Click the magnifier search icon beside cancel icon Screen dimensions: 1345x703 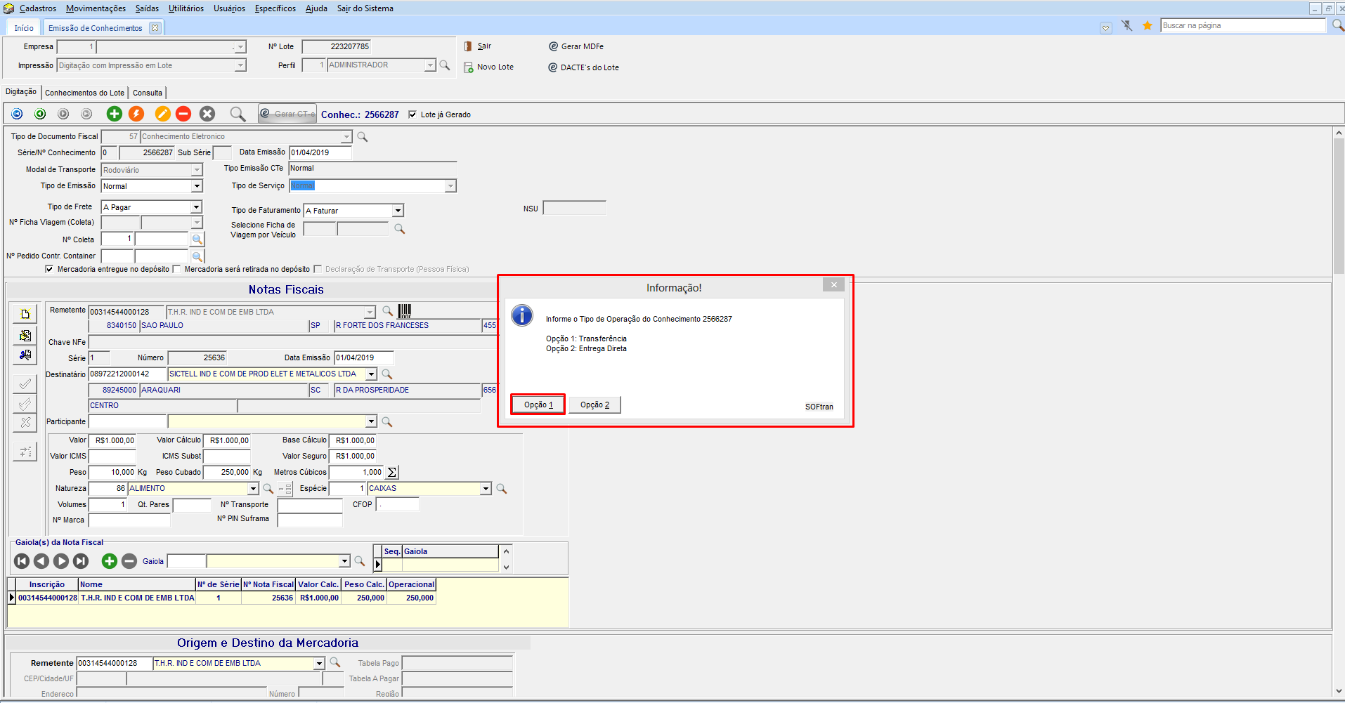click(x=238, y=114)
